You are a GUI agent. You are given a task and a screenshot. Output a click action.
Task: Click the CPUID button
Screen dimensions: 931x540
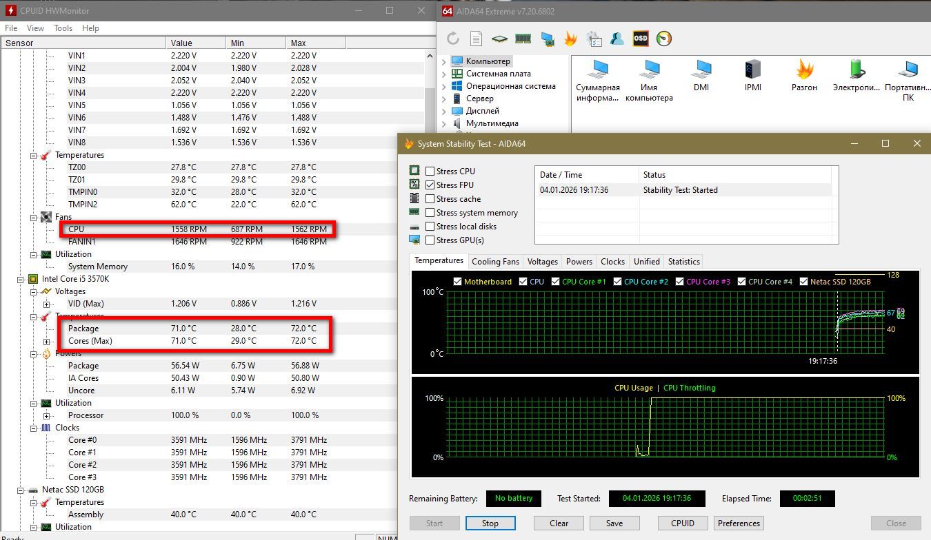tap(683, 523)
